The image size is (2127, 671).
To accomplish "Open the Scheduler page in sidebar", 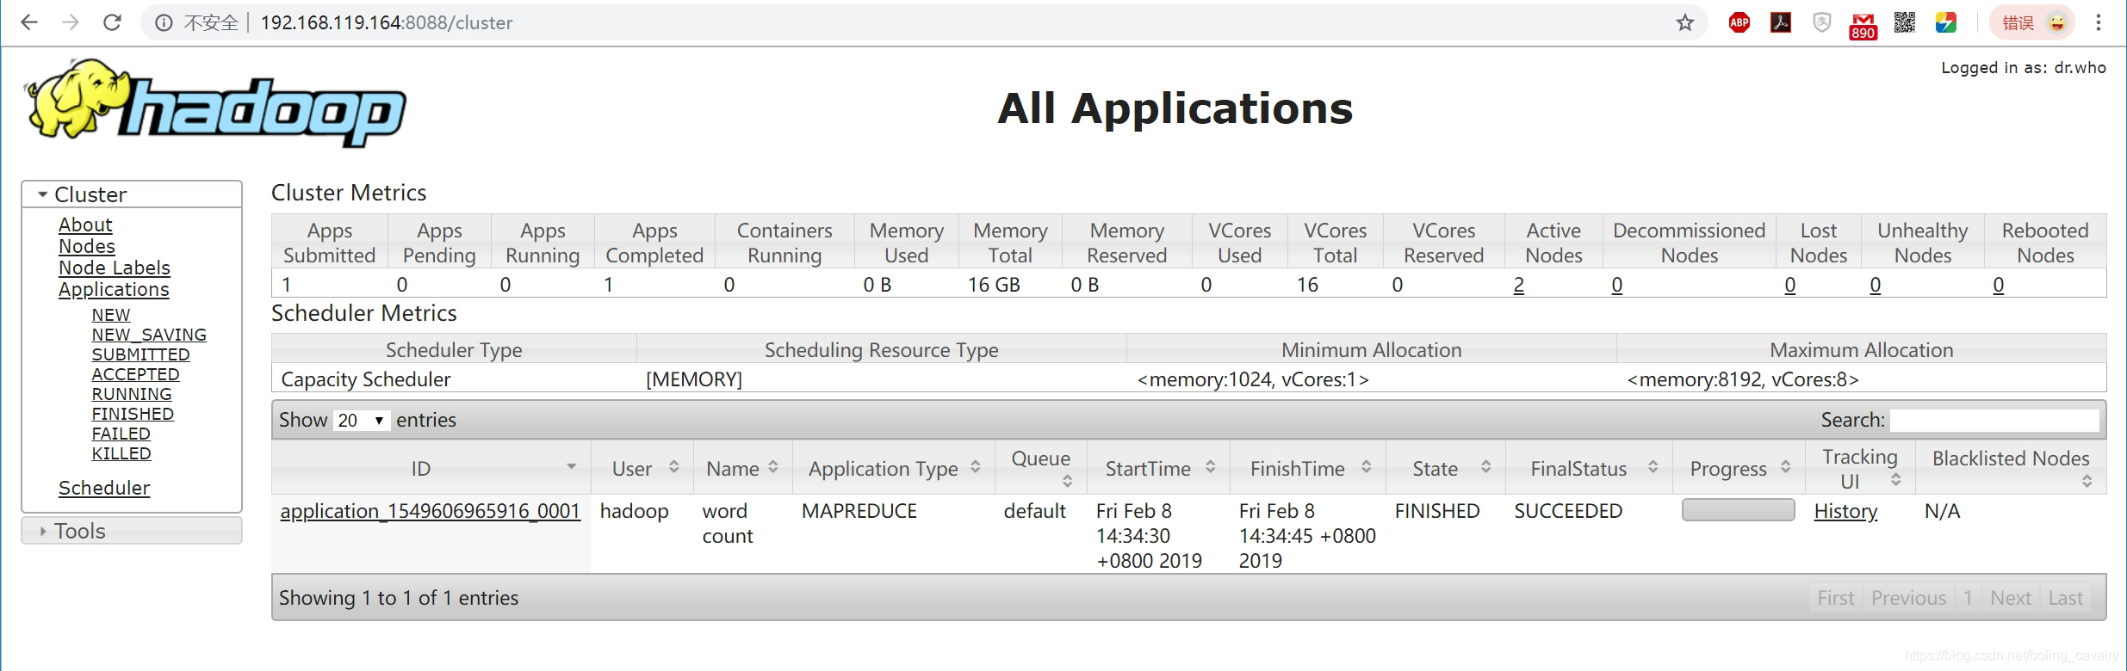I will [104, 488].
